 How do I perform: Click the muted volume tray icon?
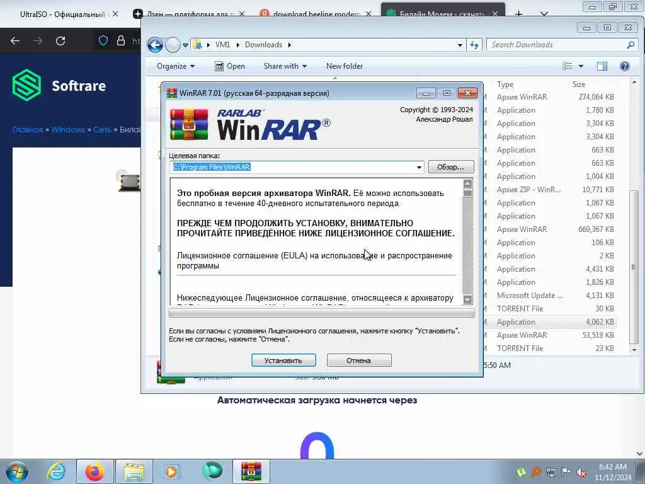point(581,473)
